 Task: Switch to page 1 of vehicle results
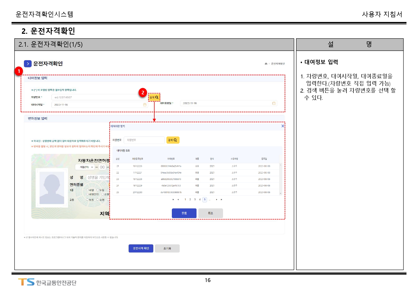tap(185, 200)
